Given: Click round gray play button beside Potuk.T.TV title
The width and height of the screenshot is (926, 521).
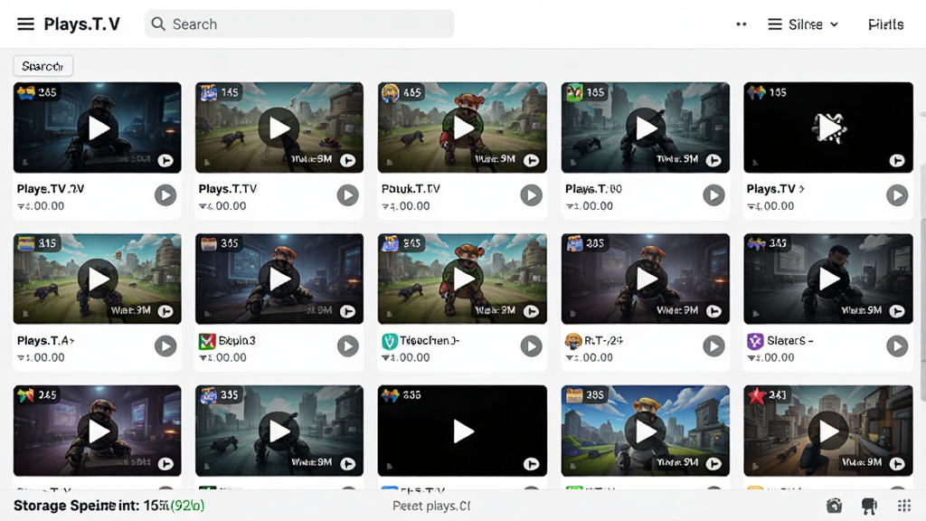Looking at the screenshot, I should tap(531, 195).
